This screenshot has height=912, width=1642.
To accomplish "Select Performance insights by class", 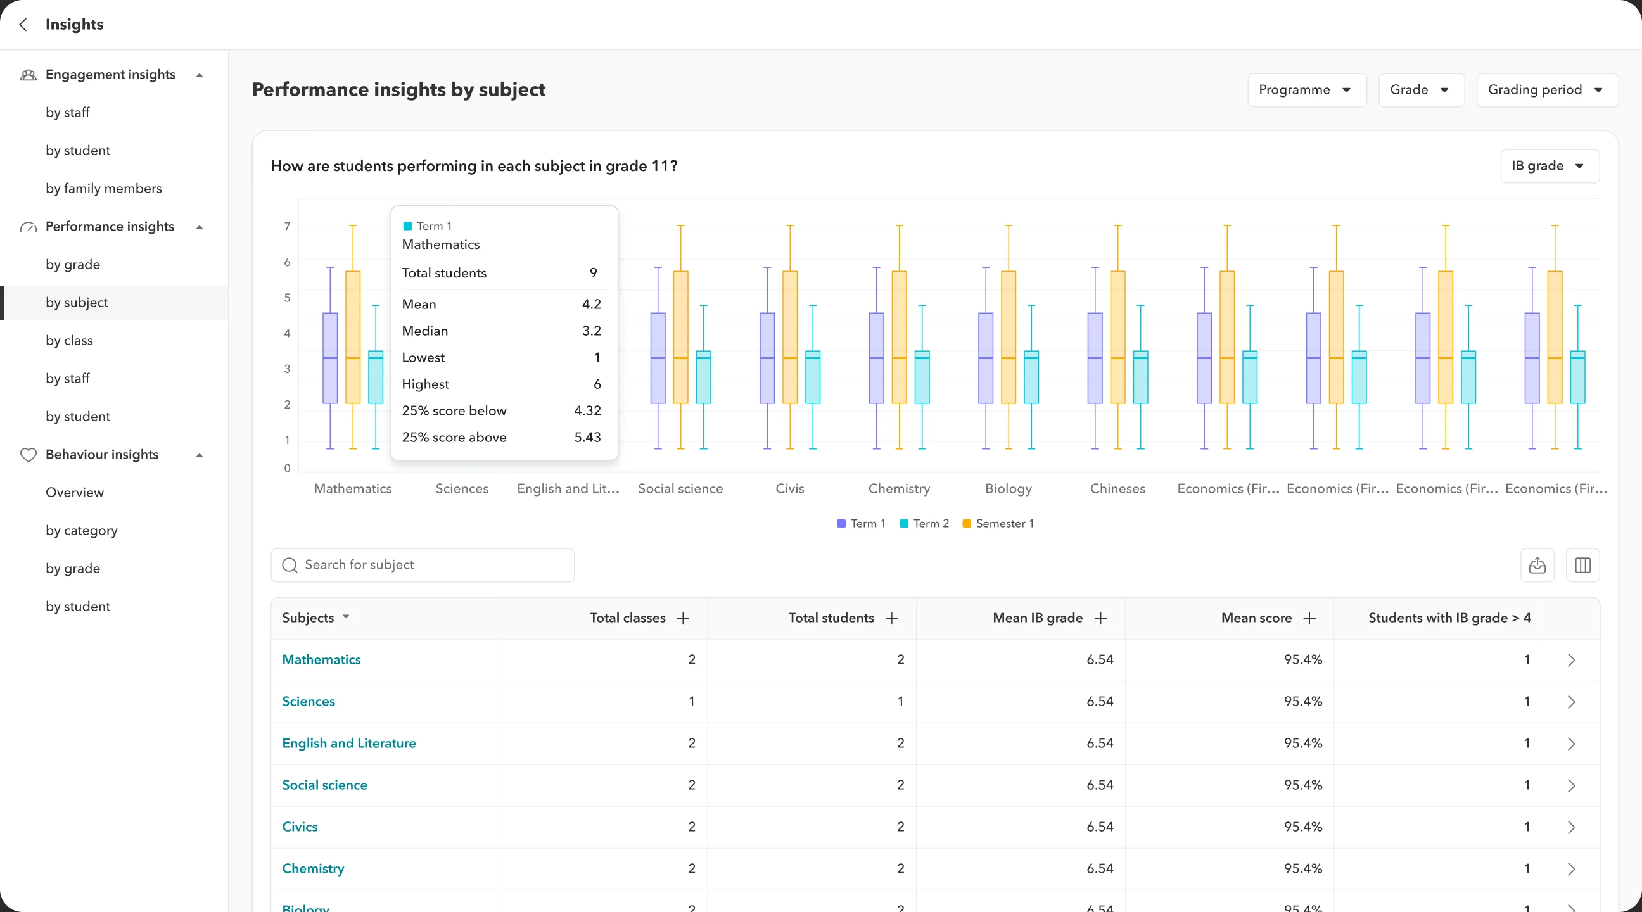I will [x=70, y=340].
